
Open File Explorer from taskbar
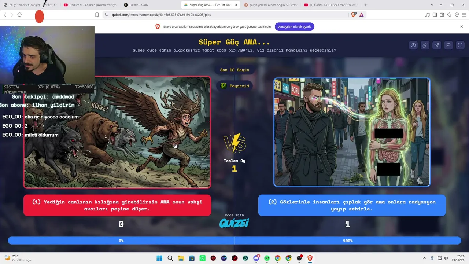[181, 258]
